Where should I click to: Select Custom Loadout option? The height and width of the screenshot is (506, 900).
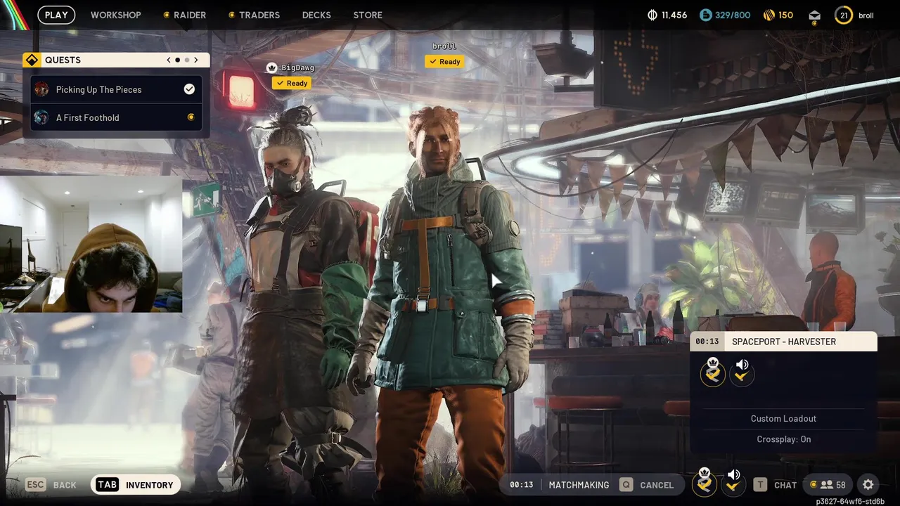click(x=783, y=418)
